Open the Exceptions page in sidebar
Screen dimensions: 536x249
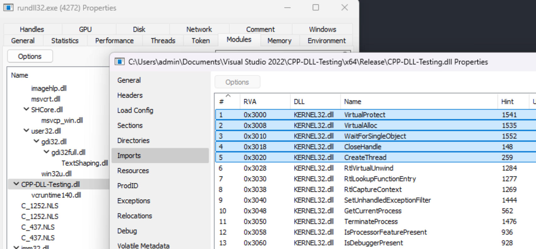[160, 201]
